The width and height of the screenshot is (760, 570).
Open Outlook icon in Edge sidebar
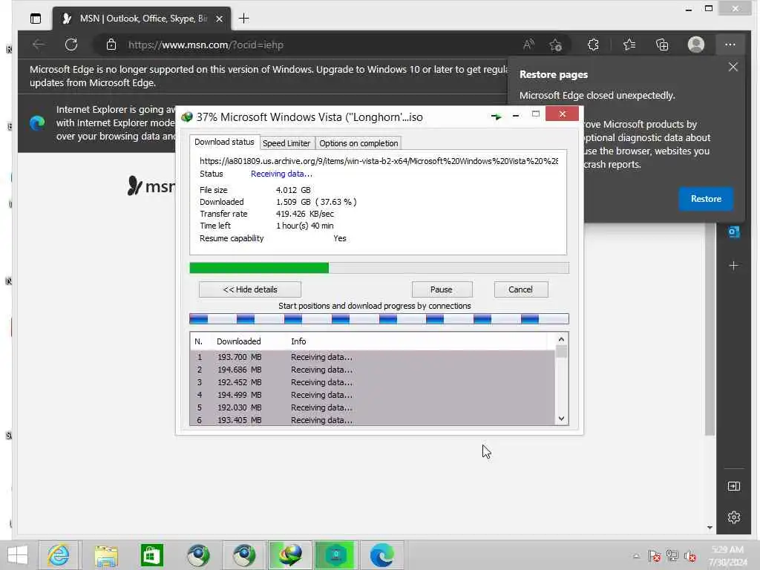734,232
